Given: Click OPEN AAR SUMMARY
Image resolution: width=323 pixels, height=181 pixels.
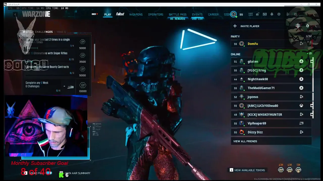Looking at the screenshot, I should pyautogui.click(x=75, y=173).
